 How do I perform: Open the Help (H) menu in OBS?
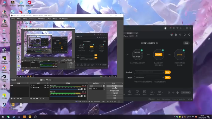pyautogui.click(x=55, y=19)
